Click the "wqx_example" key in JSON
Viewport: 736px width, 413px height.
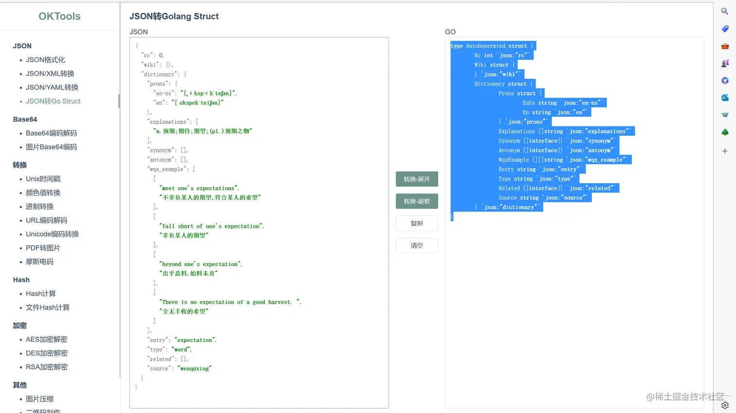[x=166, y=169]
